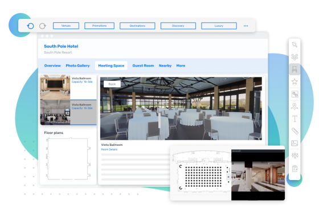Select the attendees group tool
This screenshot has height=208, width=319.
pos(295,156)
